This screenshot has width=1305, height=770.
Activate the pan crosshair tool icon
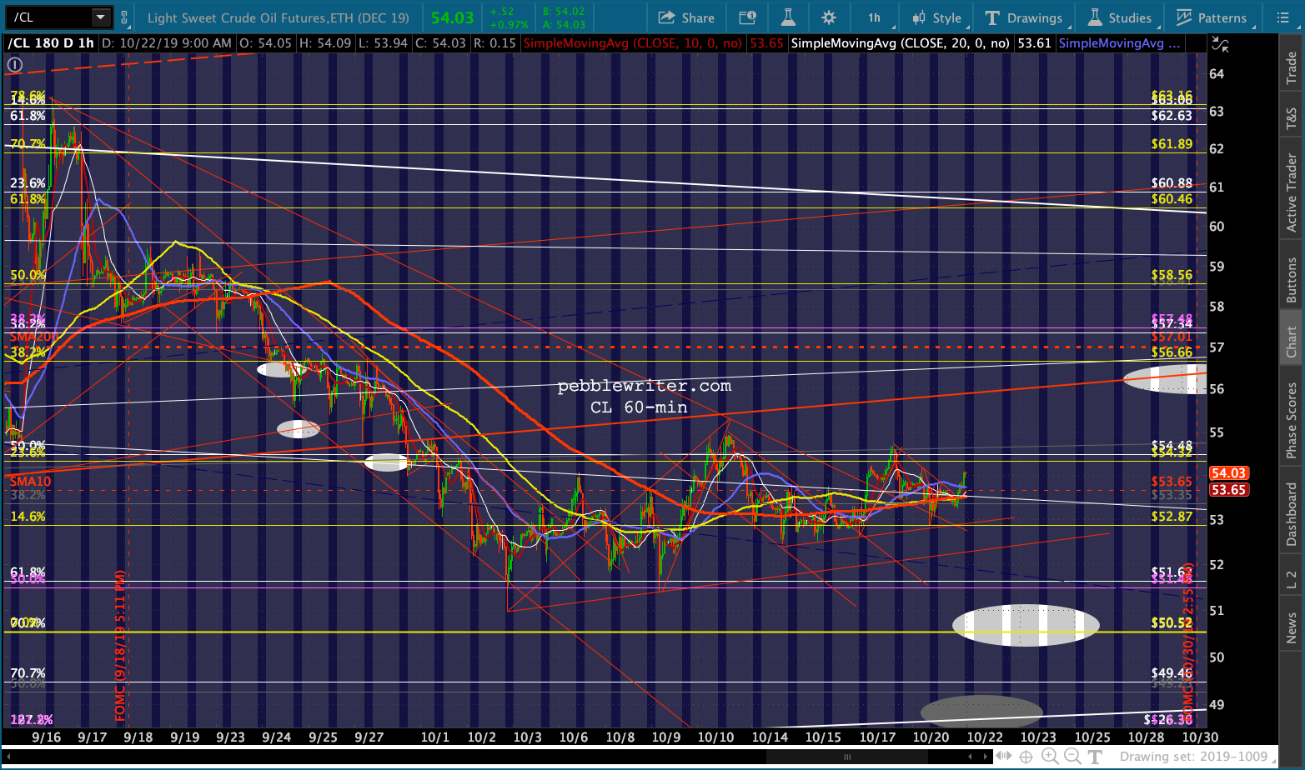coord(1026,757)
